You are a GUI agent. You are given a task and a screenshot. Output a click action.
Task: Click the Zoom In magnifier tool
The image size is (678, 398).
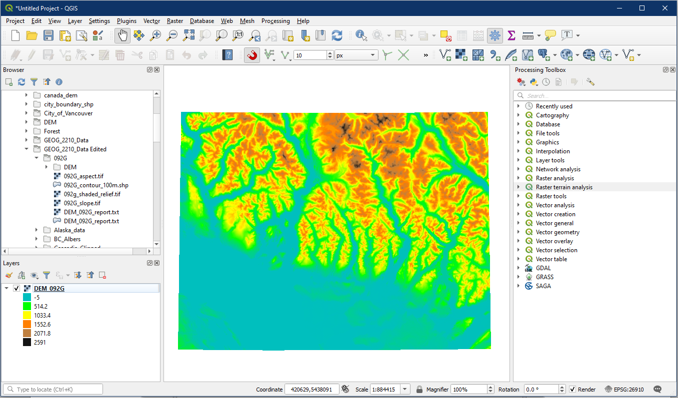156,35
